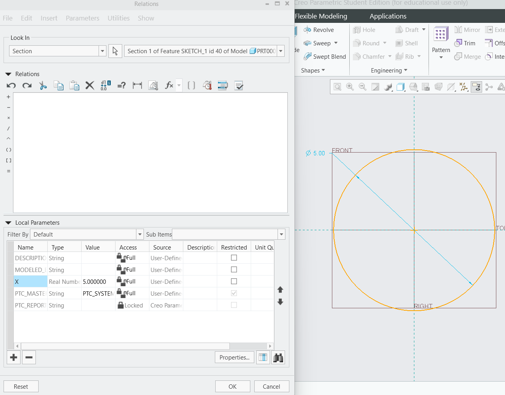
Task: Click the Trim tool
Action: [x=466, y=43]
